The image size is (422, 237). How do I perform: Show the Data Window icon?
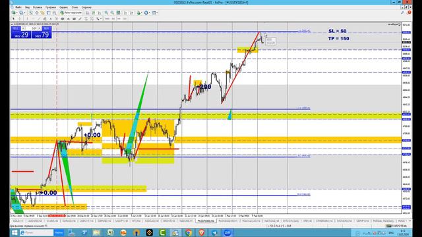pyautogui.click(x=37, y=13)
